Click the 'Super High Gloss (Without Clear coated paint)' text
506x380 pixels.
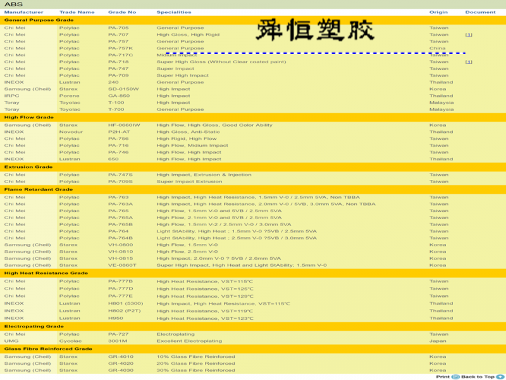[x=221, y=61]
